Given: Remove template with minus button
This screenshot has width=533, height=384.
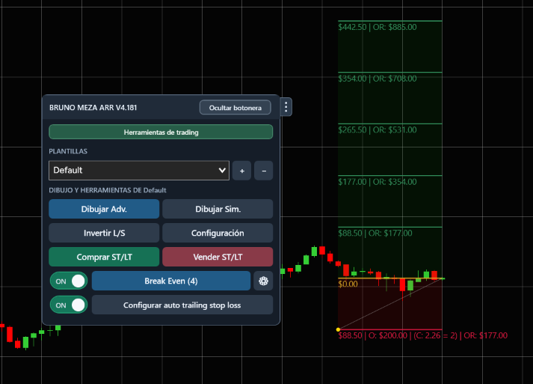Looking at the screenshot, I should tap(264, 171).
